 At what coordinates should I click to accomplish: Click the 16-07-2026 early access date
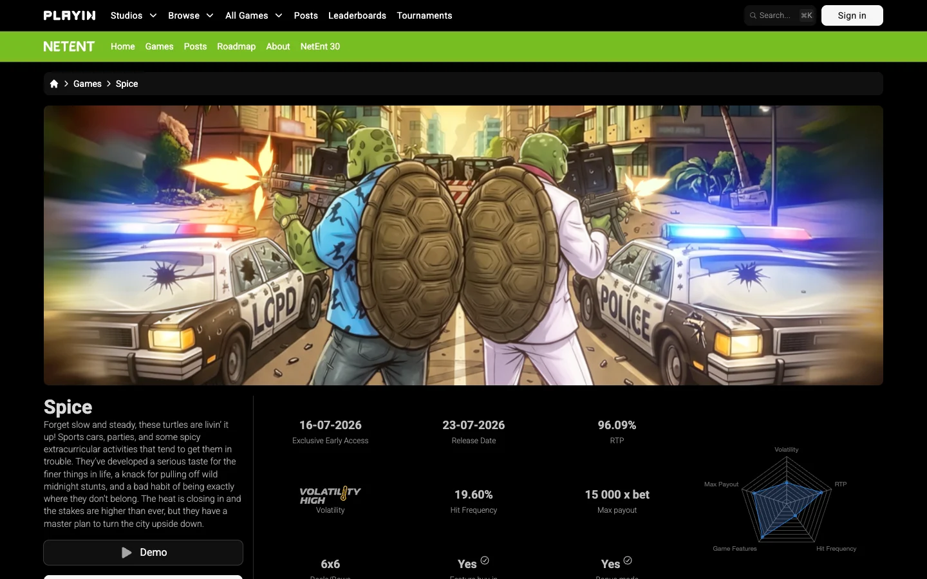pos(330,425)
